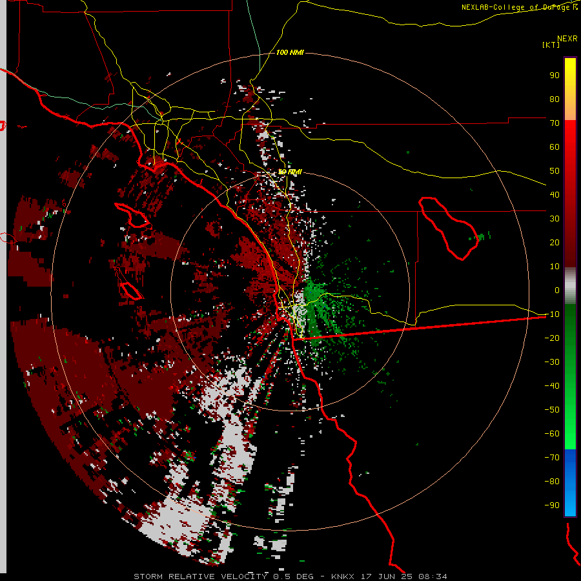Click the 40 value on velocity scale

coord(555,194)
